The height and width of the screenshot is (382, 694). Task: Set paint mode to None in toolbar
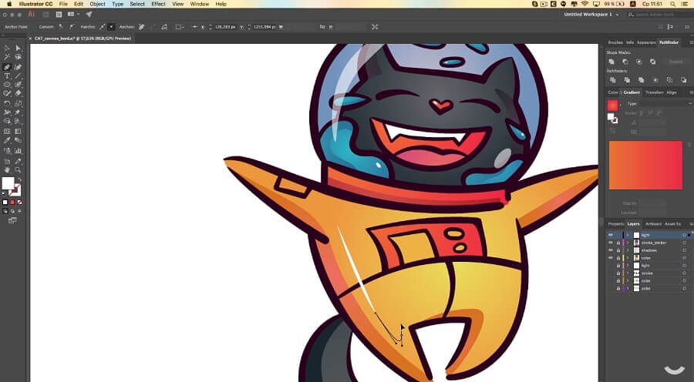coord(19,202)
